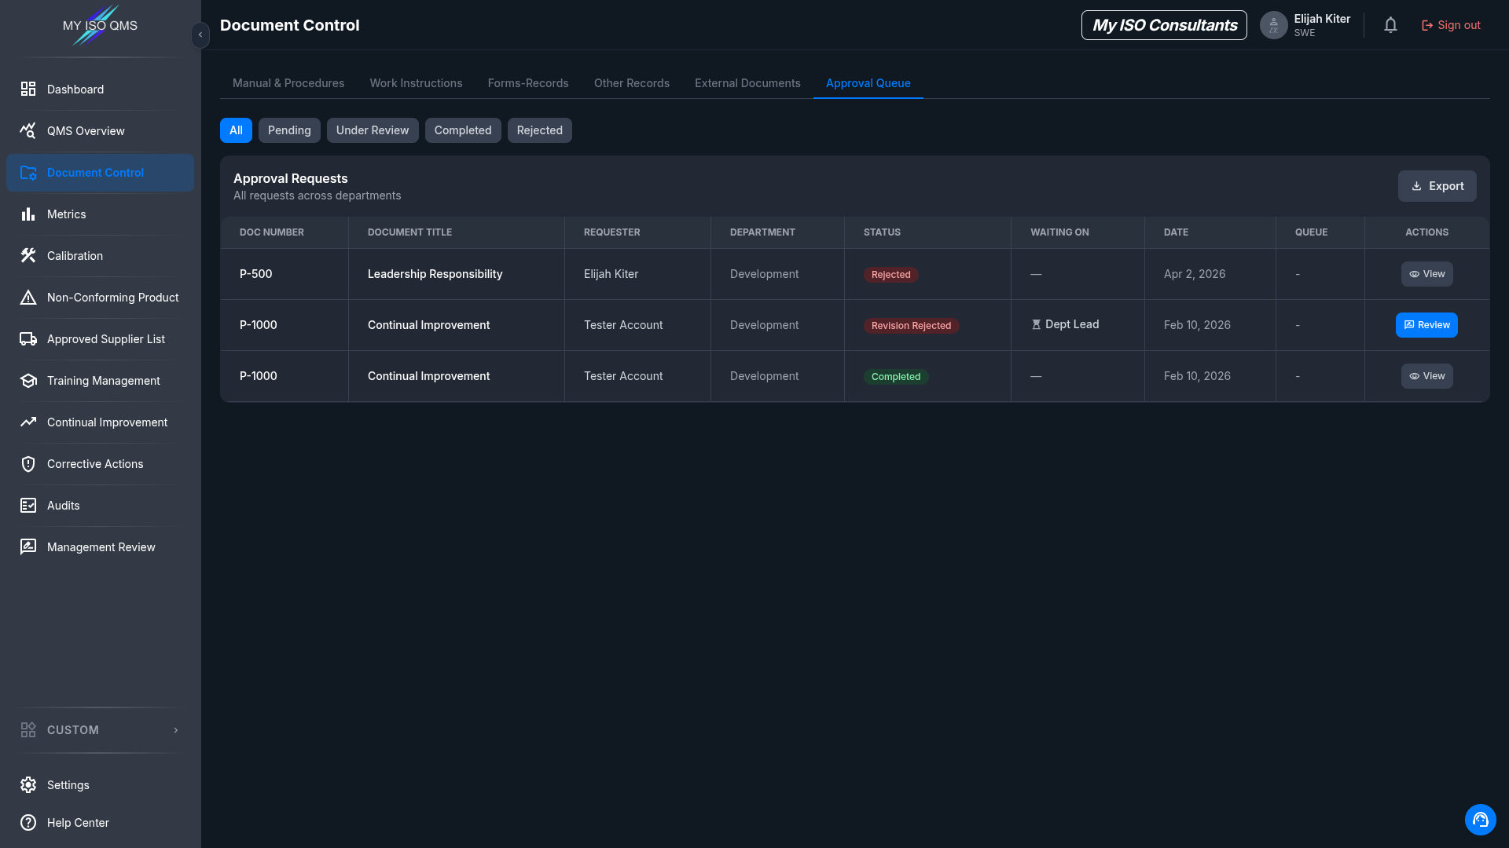Image resolution: width=1509 pixels, height=848 pixels.
Task: Switch to the Work Instructions tab
Action: click(416, 83)
